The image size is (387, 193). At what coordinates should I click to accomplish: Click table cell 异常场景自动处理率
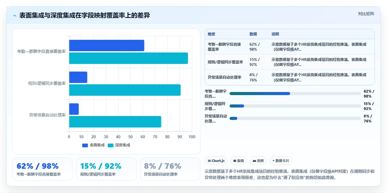pos(225,77)
